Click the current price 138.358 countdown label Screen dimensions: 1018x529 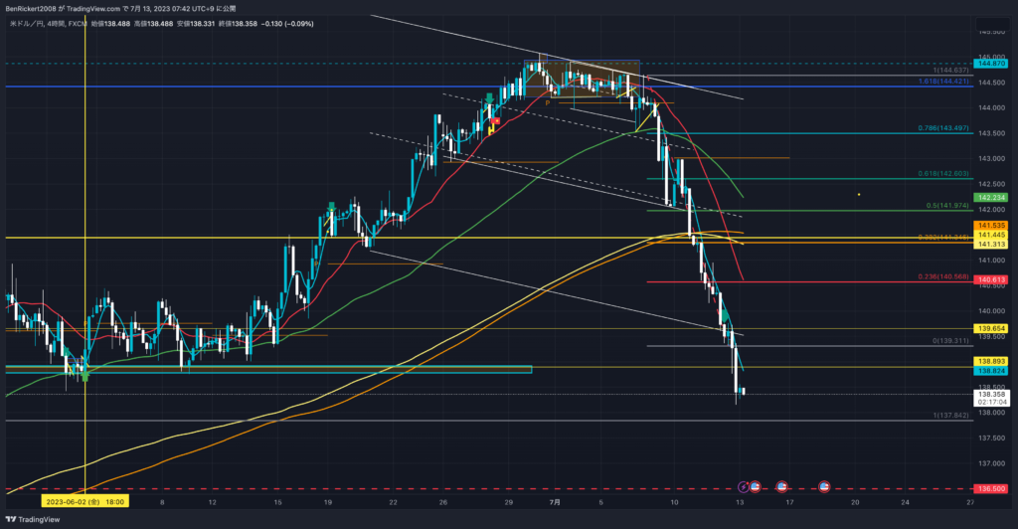click(991, 398)
